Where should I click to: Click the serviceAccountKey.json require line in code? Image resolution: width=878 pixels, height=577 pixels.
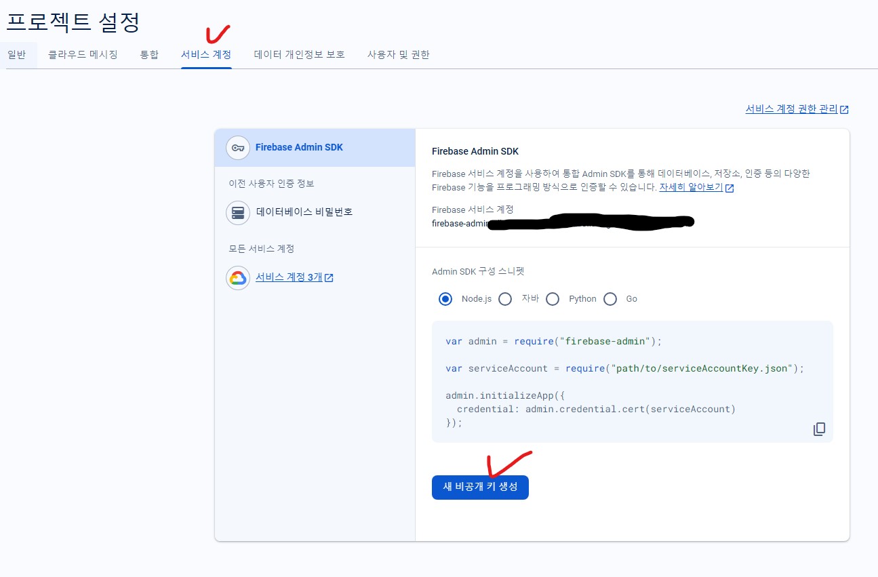(624, 369)
